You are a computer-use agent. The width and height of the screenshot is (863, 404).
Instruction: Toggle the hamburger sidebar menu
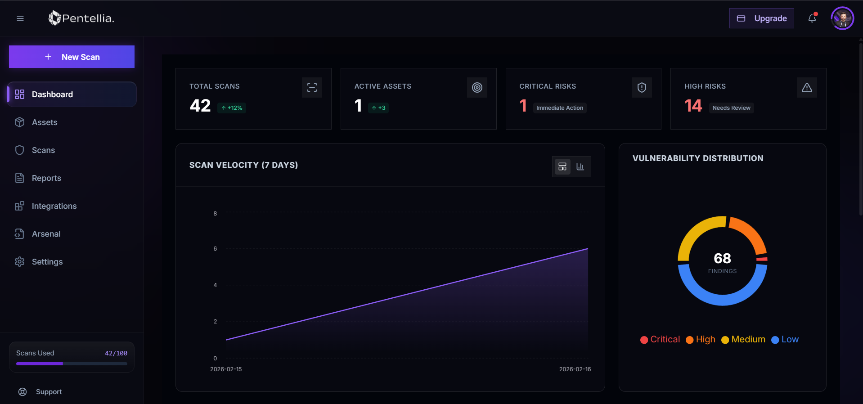point(20,18)
